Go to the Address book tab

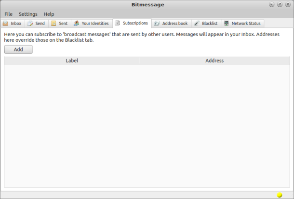pos(172,24)
